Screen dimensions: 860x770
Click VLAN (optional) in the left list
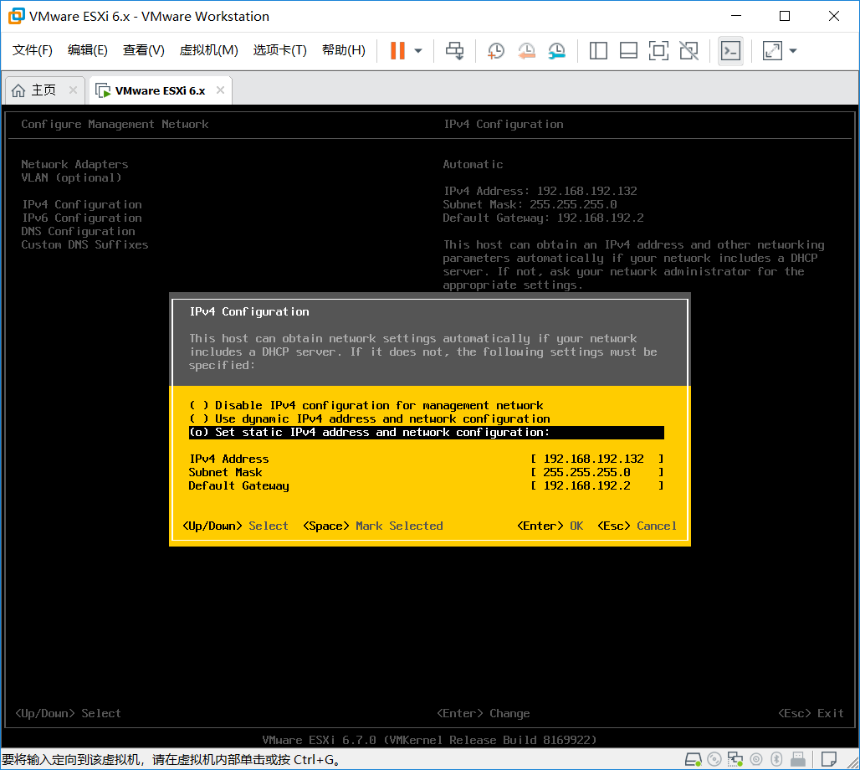[x=71, y=177]
